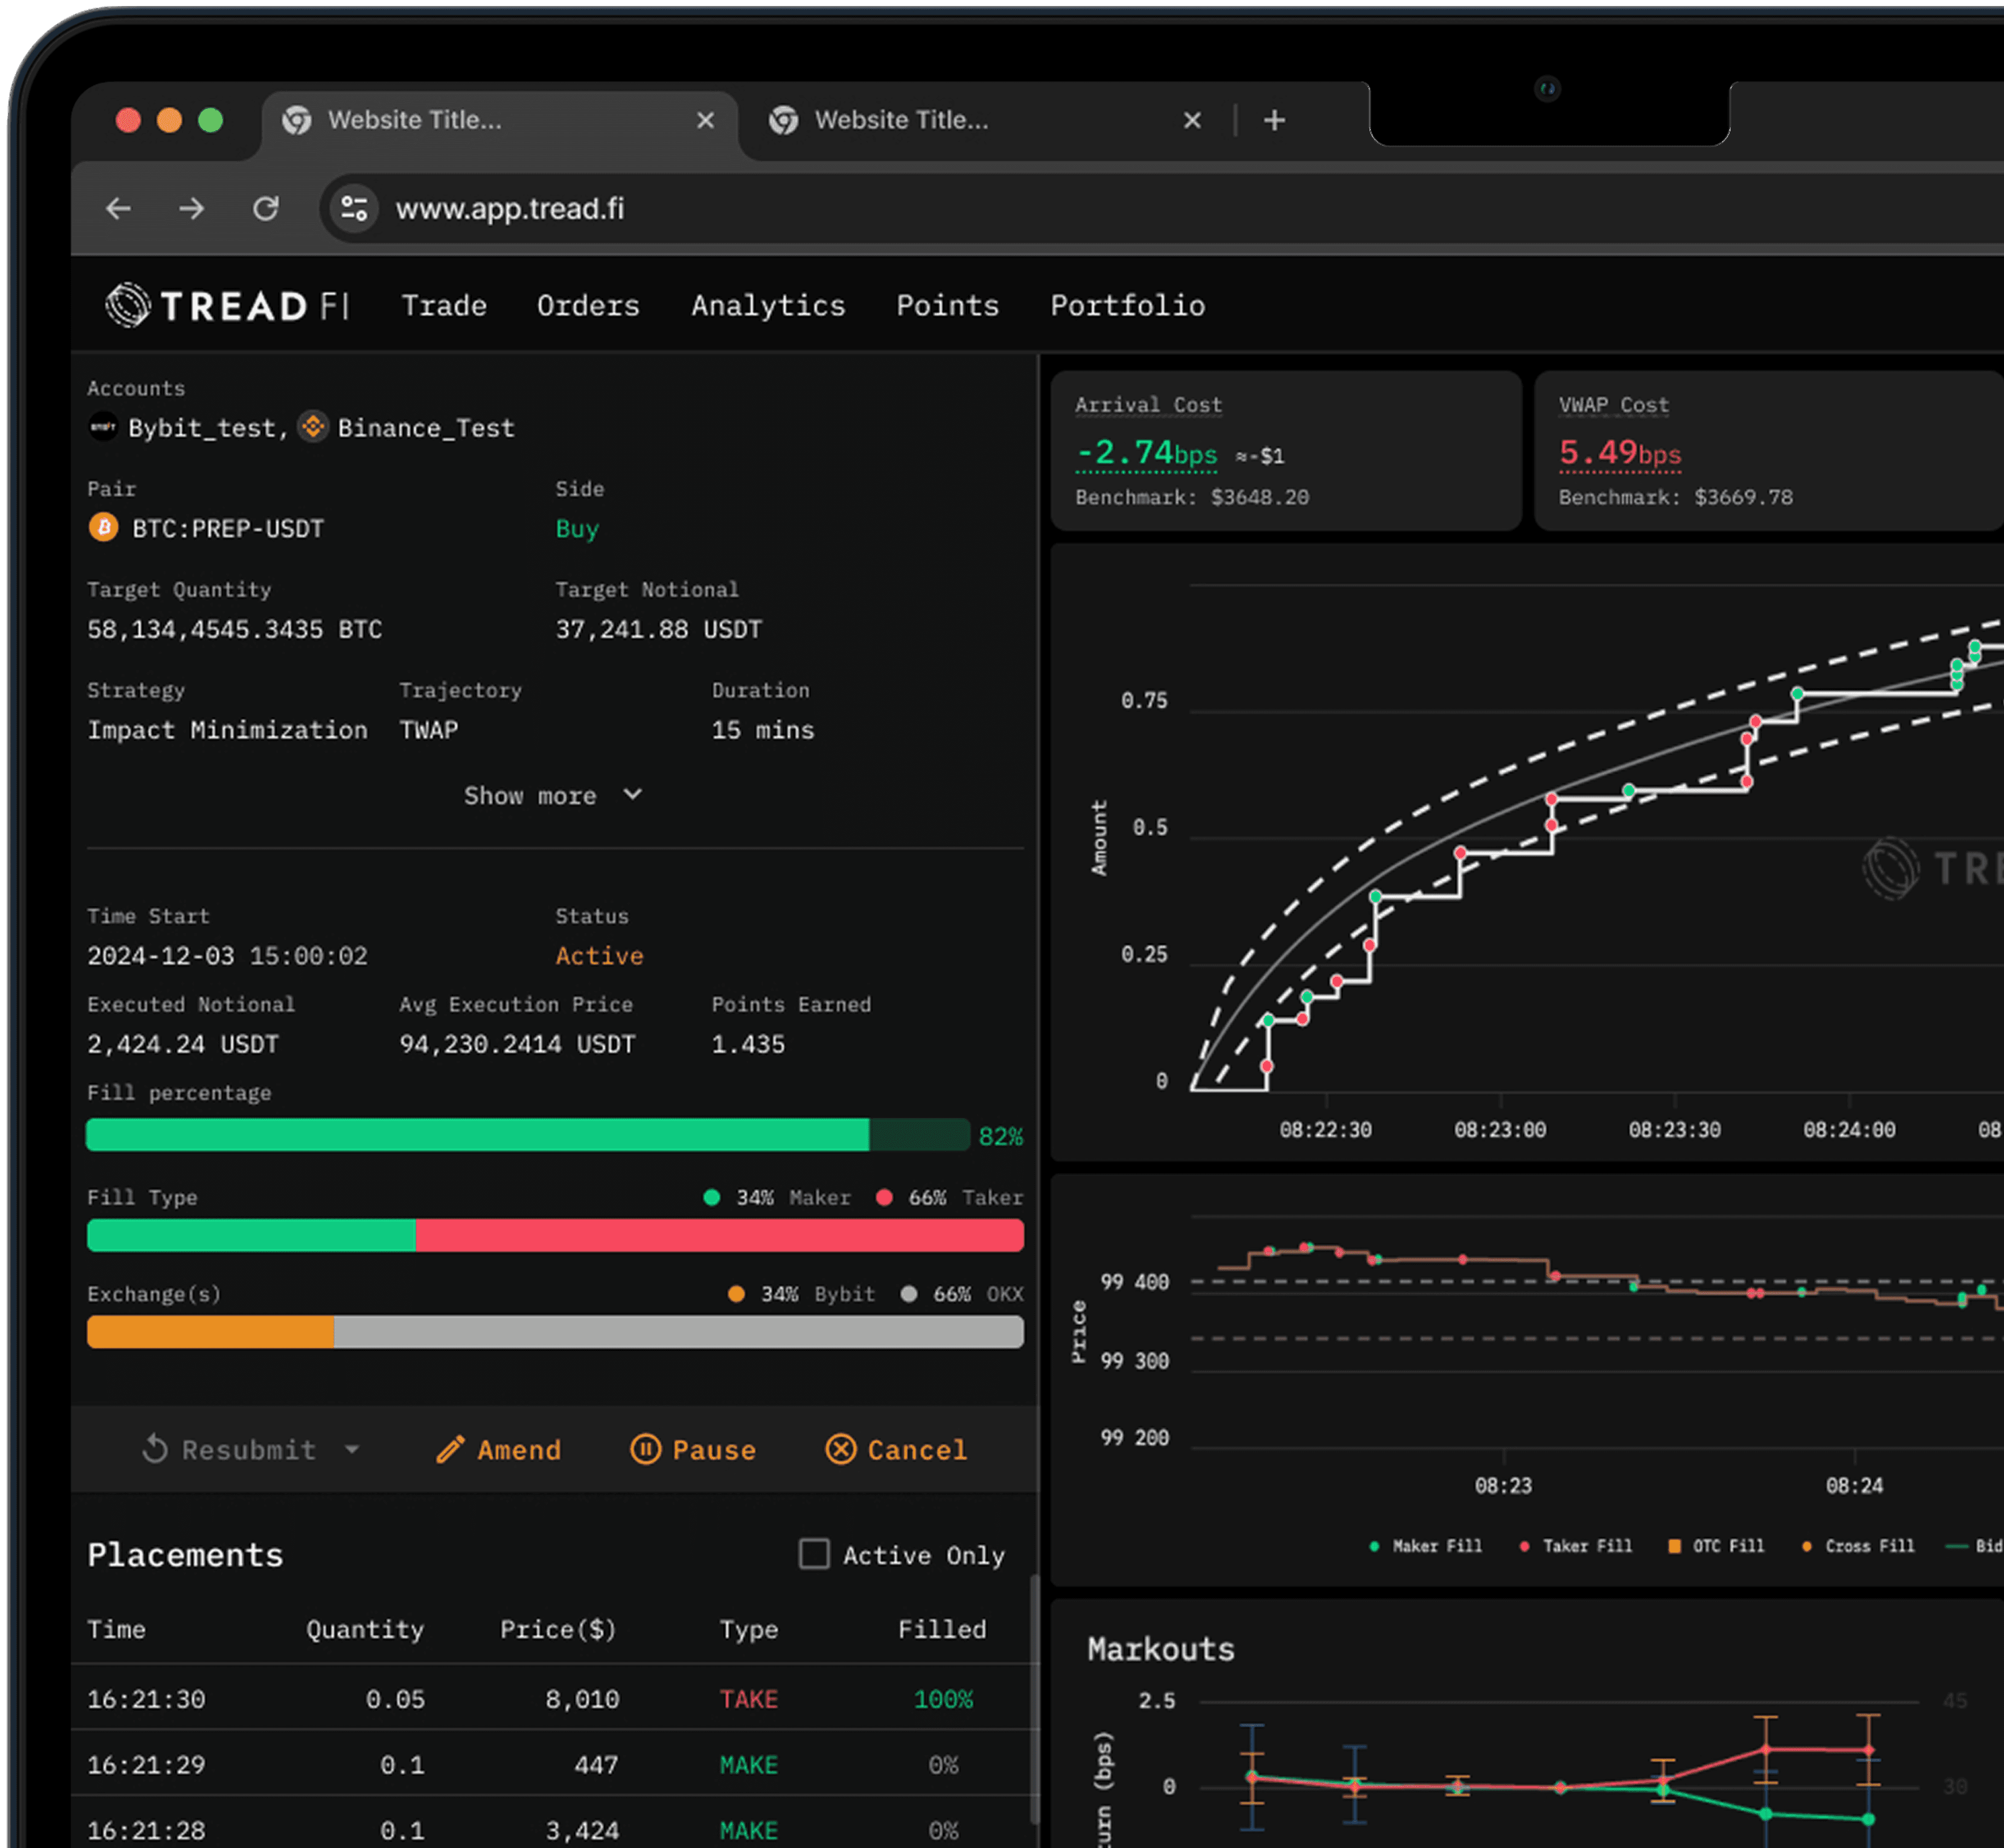Click the orange Bybit portion of Exchange bar
This screenshot has width=2004, height=1848.
210,1332
